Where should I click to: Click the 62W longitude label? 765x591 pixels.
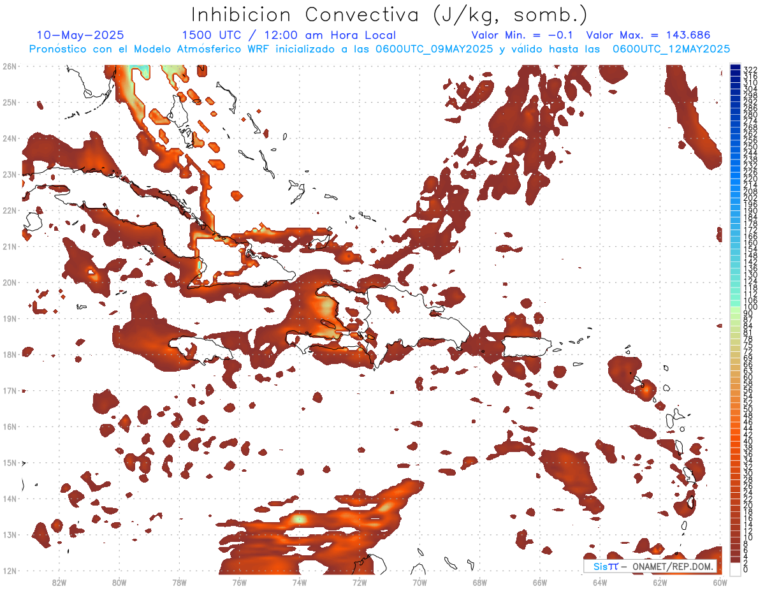660,582
